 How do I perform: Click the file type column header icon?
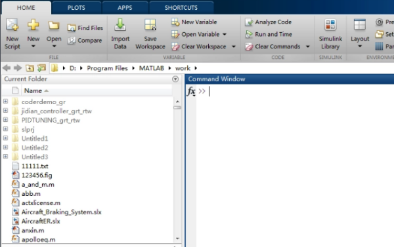[15, 90]
